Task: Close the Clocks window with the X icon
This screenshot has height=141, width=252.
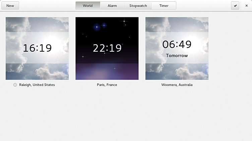Action: tap(247, 6)
